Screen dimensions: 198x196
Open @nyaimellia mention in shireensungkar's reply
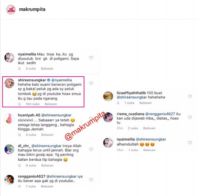[x=61, y=80]
